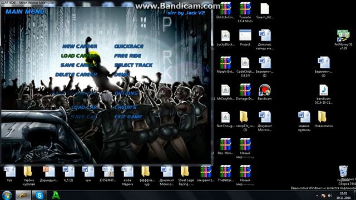Open the Not-Enoug jar file icon
The image size is (356, 200).
click(x=225, y=117)
